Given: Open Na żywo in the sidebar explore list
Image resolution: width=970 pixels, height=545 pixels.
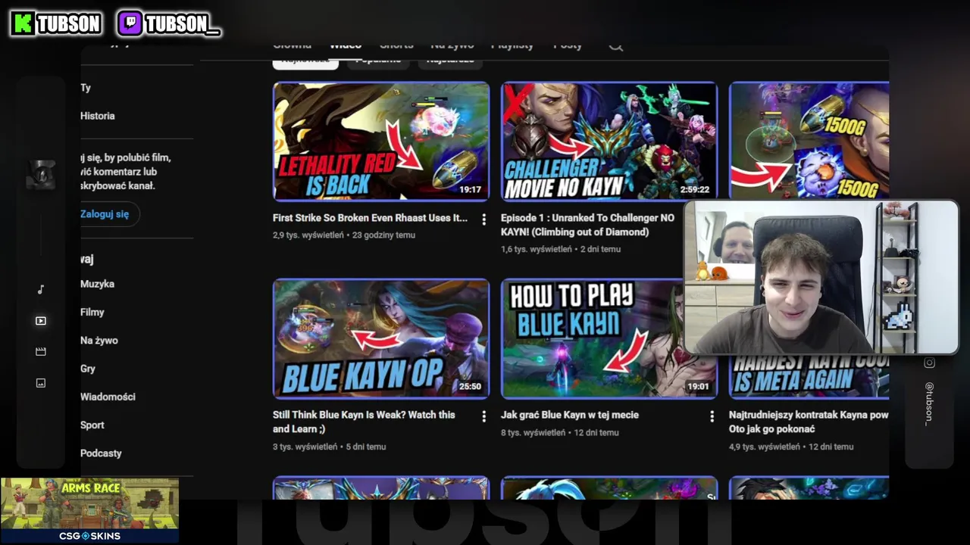Looking at the screenshot, I should pos(99,341).
